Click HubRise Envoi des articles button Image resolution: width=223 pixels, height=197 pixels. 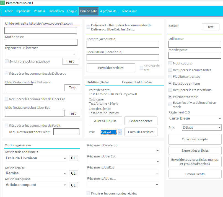click(x=141, y=132)
